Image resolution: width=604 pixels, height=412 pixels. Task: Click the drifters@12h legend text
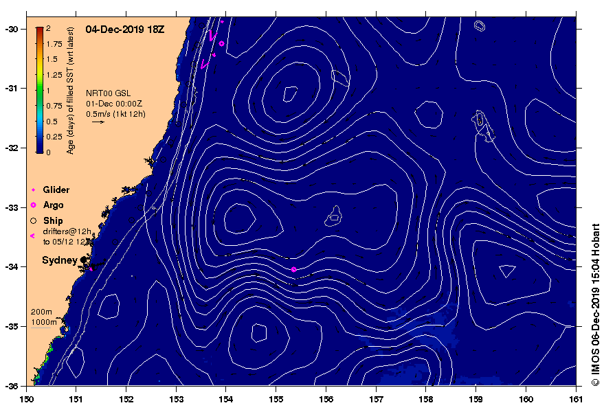(67, 231)
